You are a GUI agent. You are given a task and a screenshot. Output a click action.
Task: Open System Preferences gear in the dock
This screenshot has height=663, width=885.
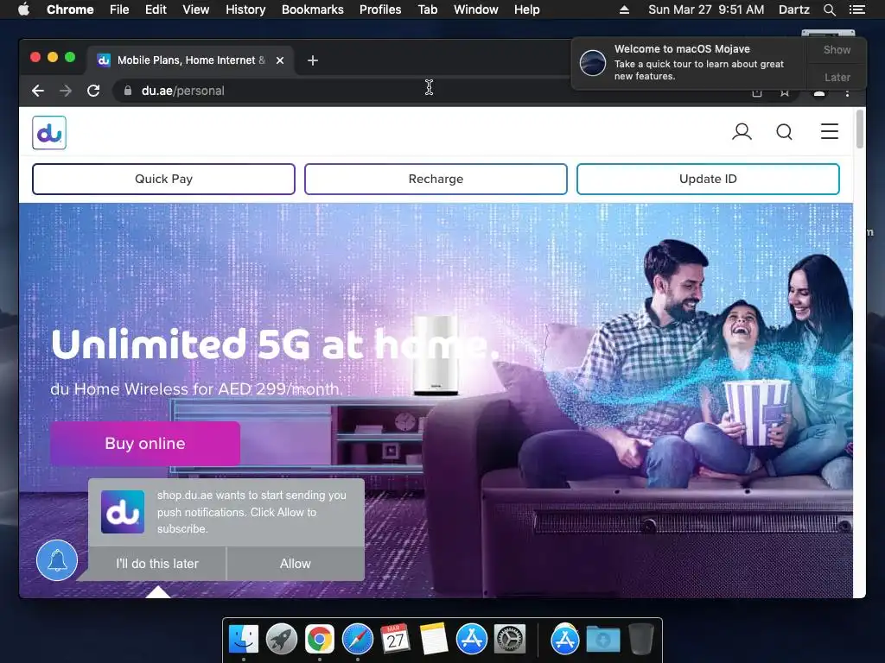coord(510,639)
